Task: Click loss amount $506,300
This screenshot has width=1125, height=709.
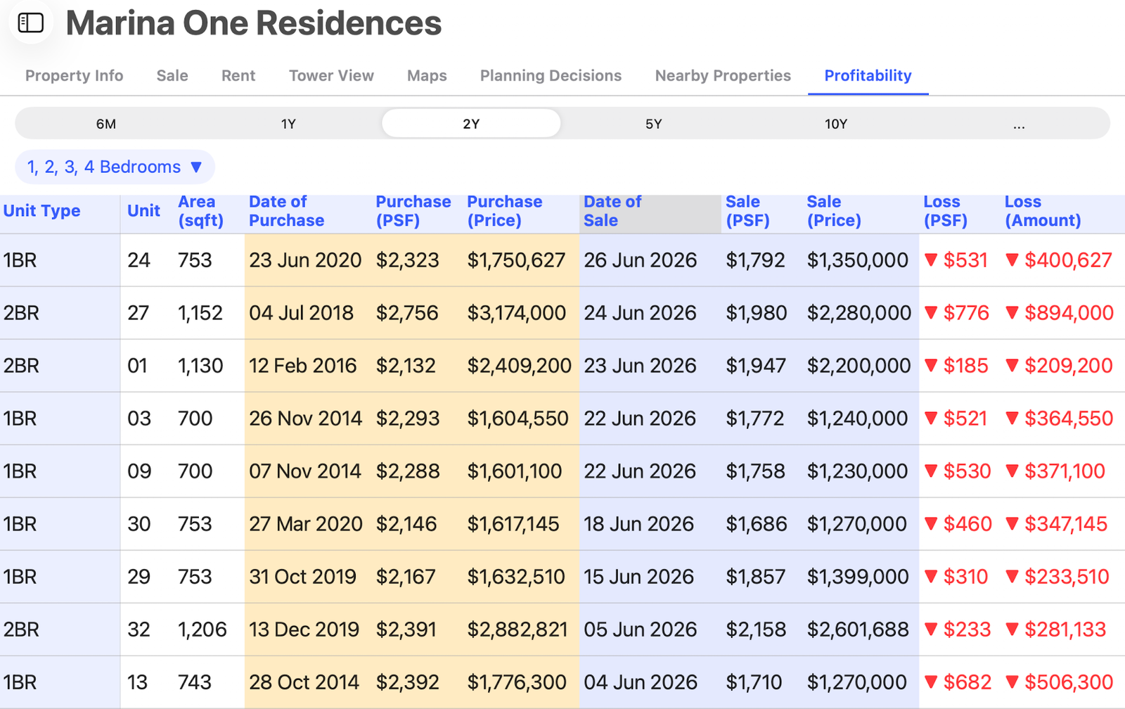Action: click(x=1060, y=682)
